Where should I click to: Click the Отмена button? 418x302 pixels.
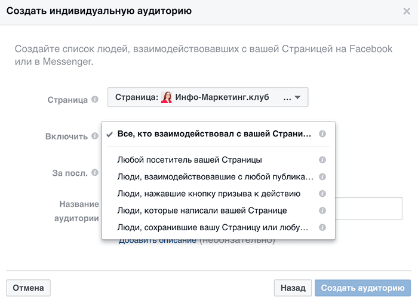pyautogui.click(x=28, y=288)
